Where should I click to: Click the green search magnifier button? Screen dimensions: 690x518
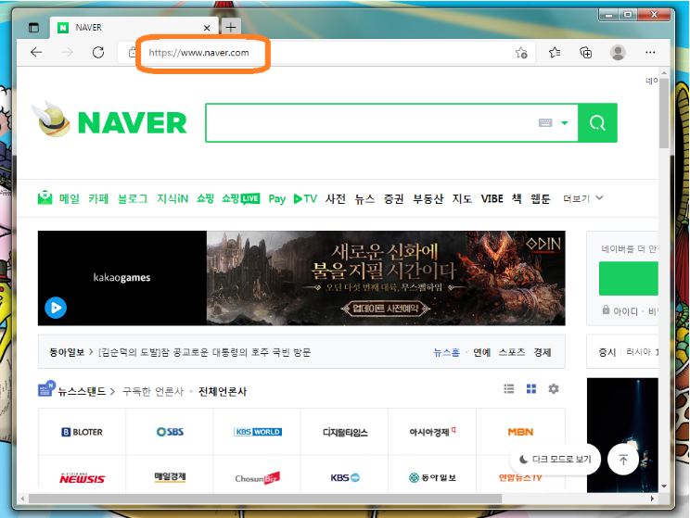click(597, 122)
